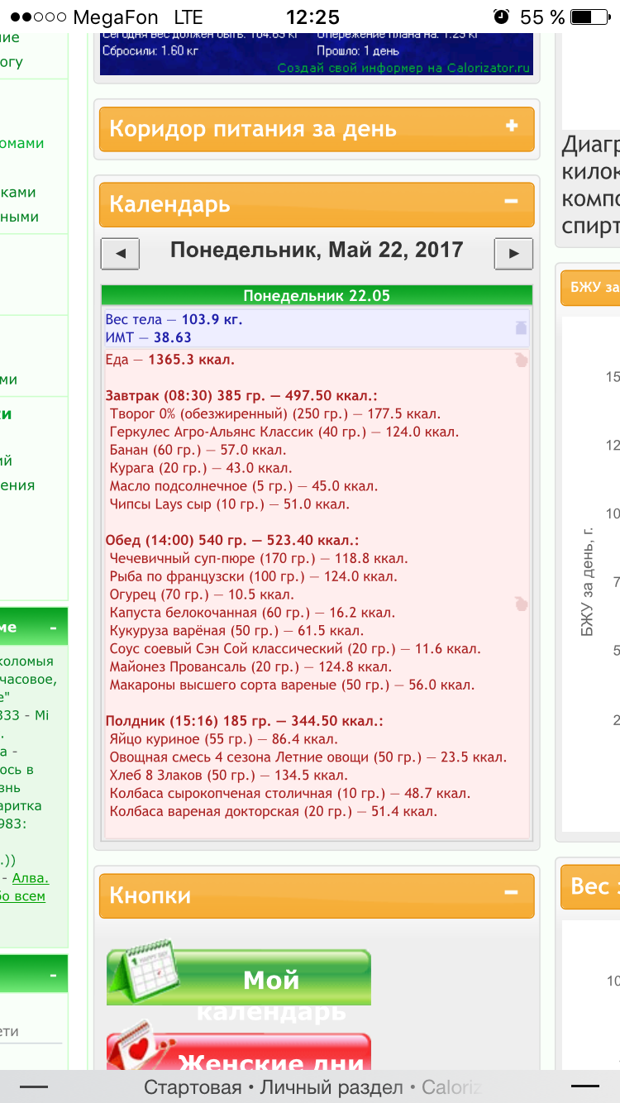
Task: Click the apple icon beside 'Еда — 1365.3 ккал.'
Action: (x=521, y=361)
